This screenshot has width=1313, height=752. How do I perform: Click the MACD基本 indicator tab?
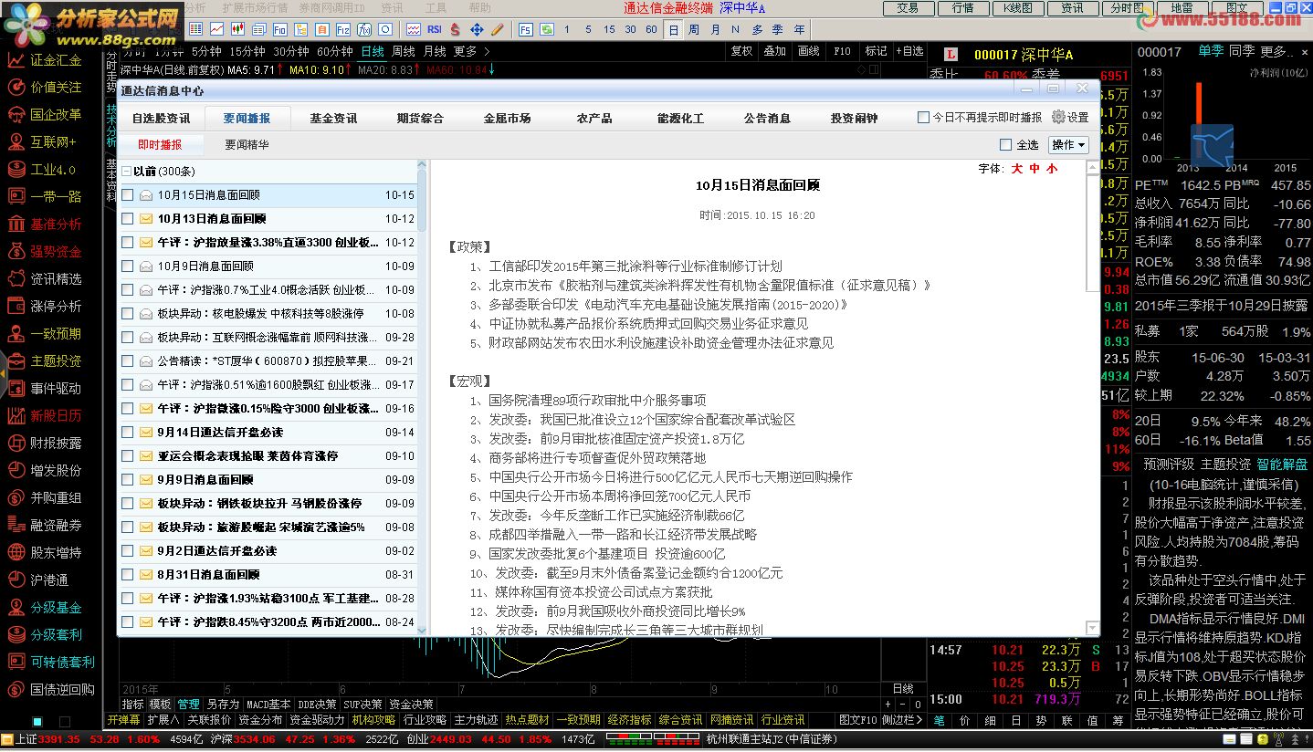pos(268,705)
